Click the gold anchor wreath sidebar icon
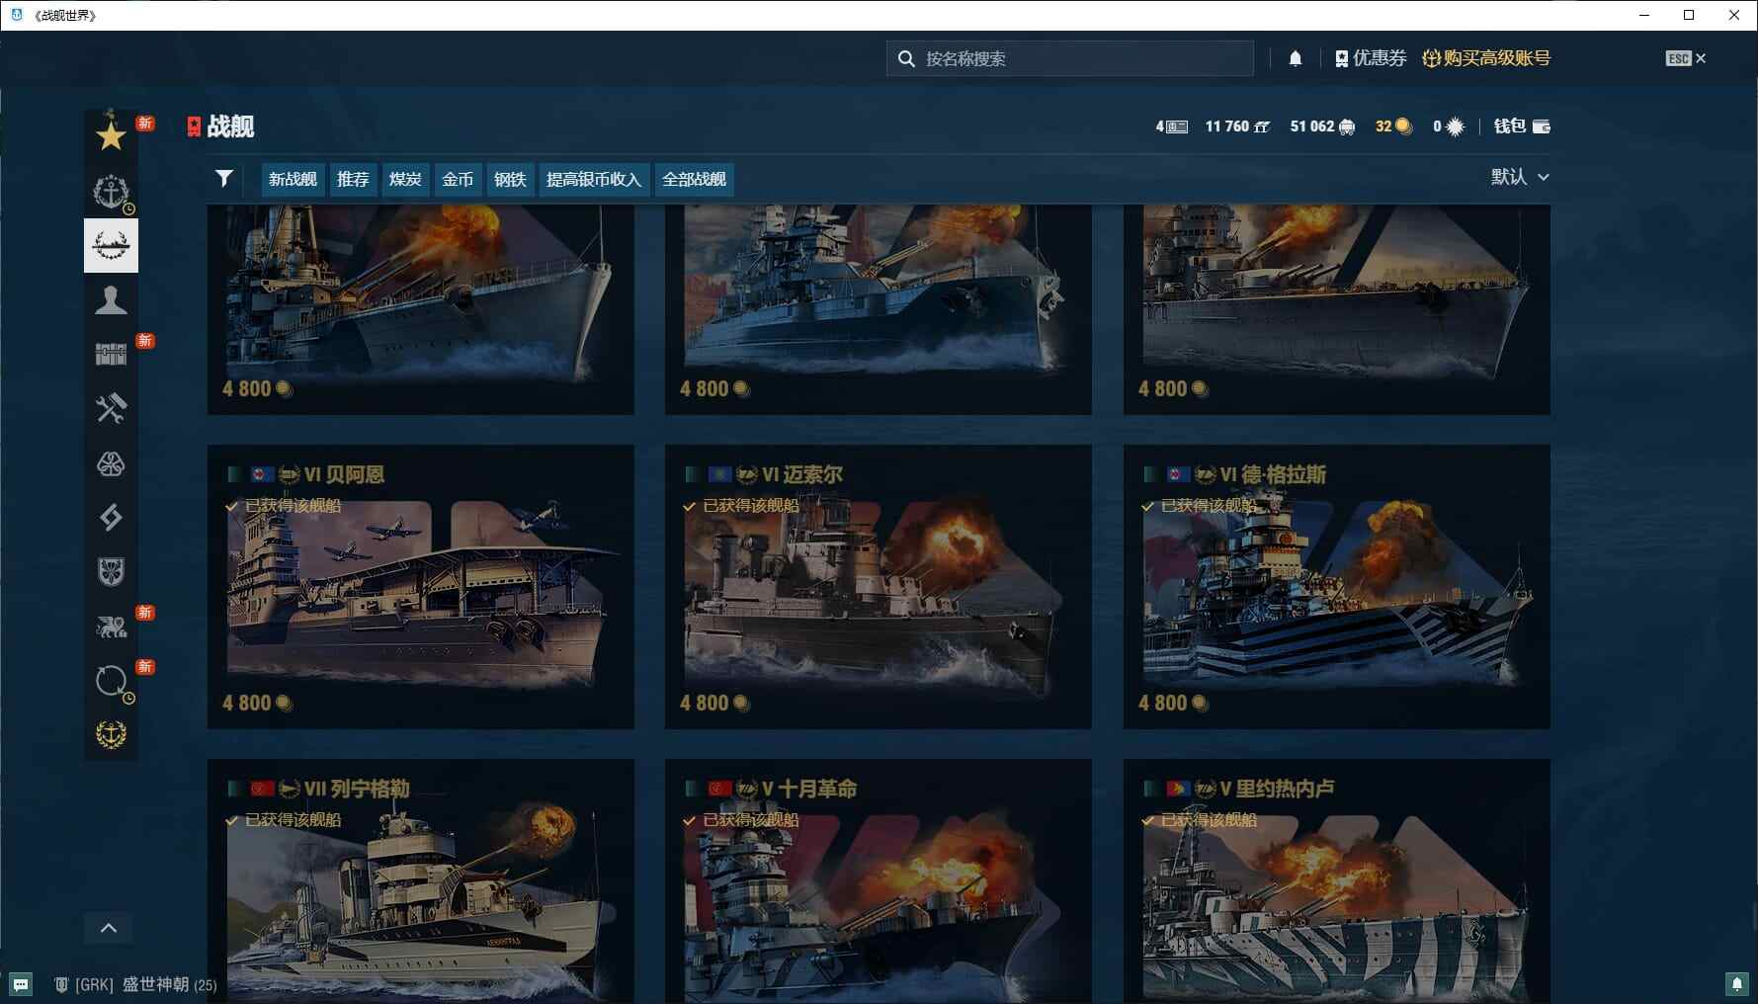Screen dimensions: 1758x1004 pyautogui.click(x=111, y=734)
